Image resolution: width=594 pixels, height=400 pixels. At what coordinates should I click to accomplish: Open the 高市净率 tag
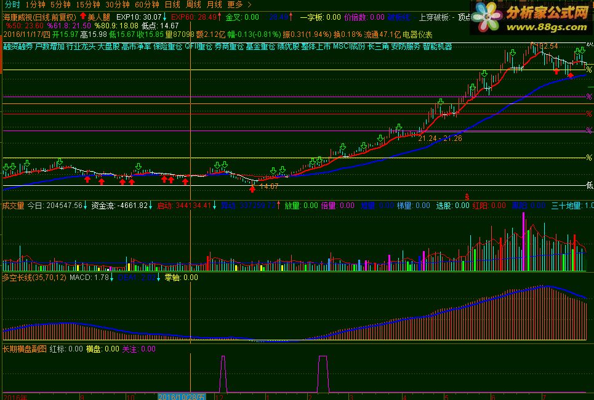pos(137,46)
